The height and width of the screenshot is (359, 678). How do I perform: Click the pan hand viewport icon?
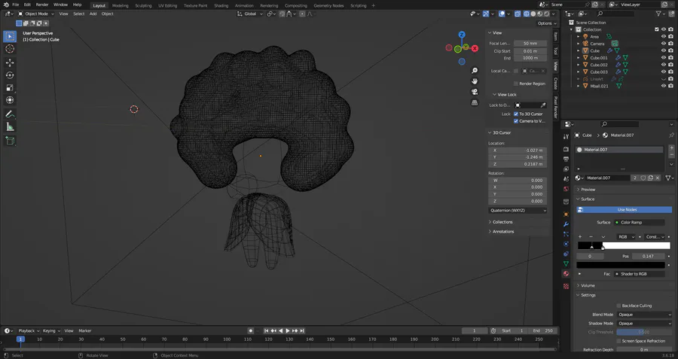click(x=475, y=81)
